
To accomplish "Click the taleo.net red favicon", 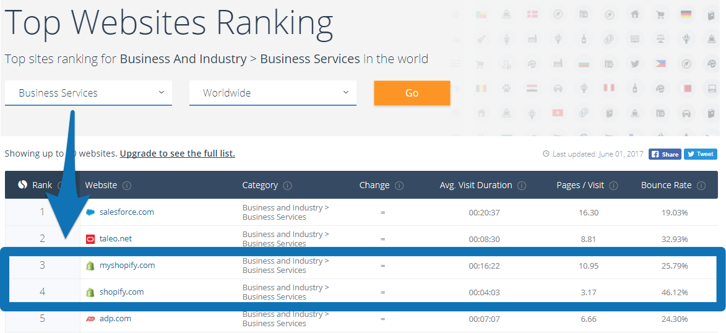I will [x=90, y=239].
